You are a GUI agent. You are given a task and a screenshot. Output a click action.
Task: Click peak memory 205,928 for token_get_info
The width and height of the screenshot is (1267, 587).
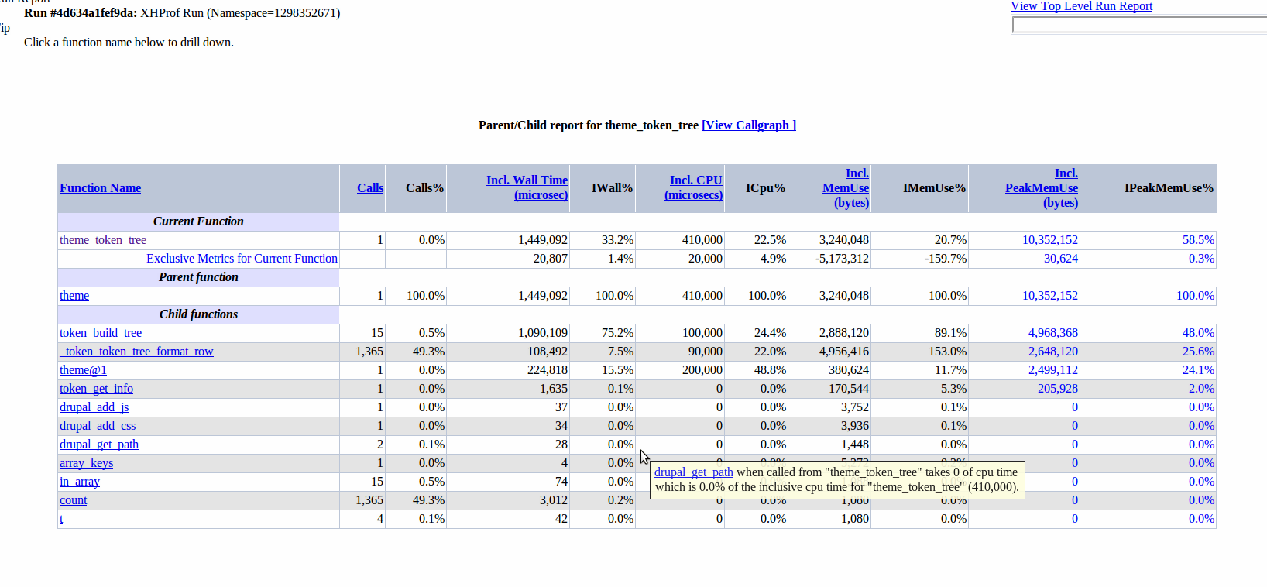[1058, 389]
